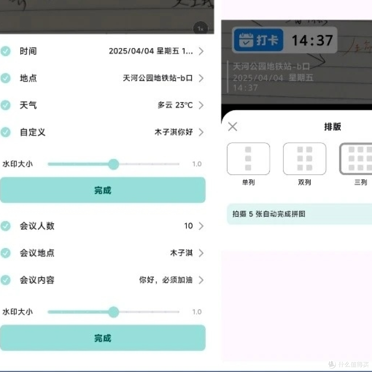Click the 会议人数 label
The width and height of the screenshot is (372, 372).
click(x=37, y=226)
